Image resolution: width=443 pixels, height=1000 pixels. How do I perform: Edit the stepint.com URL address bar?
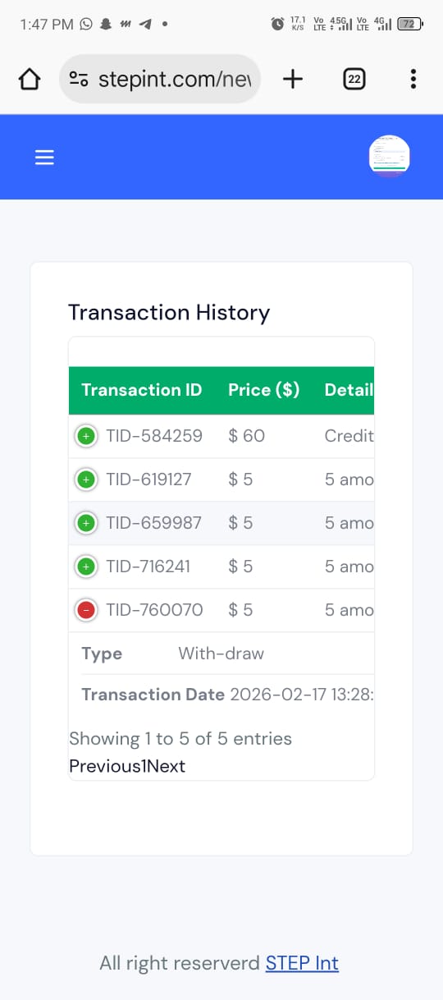160,79
